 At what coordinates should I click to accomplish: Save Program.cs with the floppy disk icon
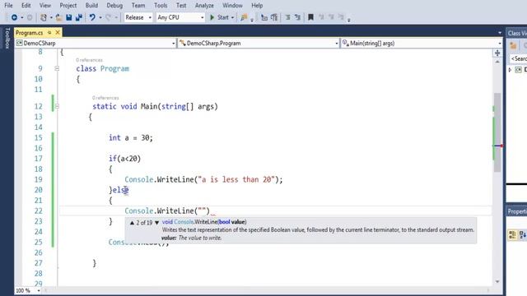click(69, 17)
